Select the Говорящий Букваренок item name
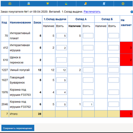This screenshot has height=133, width=133. [x=17, y=80]
